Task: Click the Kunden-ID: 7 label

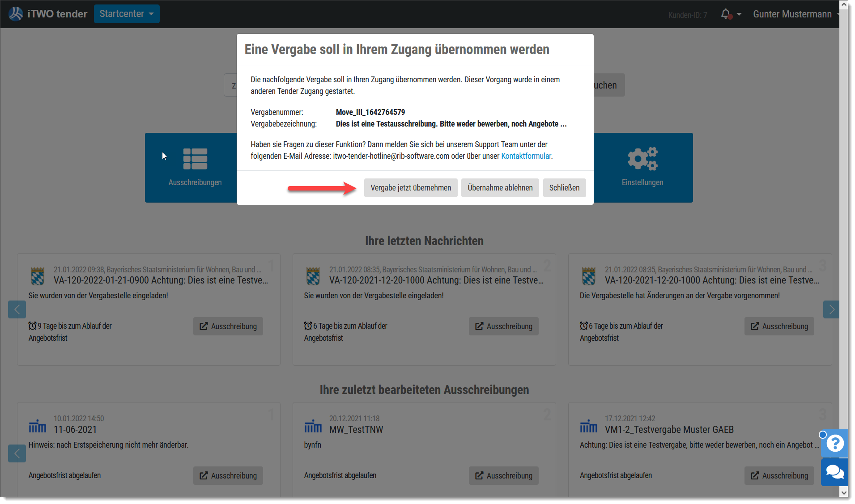Action: (688, 15)
